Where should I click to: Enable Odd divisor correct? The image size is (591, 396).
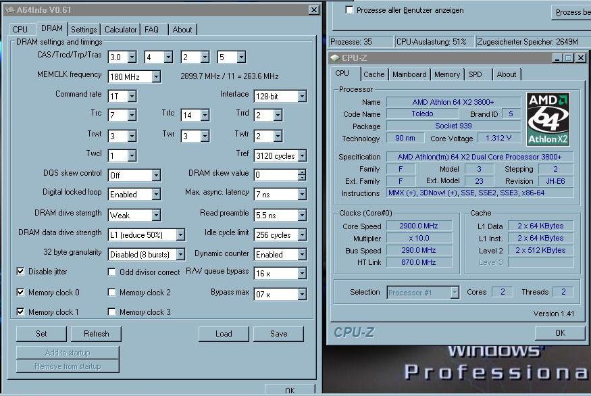[111, 272]
